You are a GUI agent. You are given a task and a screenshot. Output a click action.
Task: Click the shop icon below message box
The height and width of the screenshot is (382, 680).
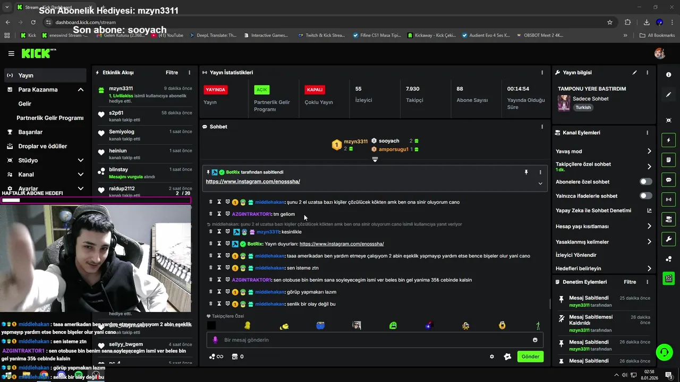pos(234,357)
